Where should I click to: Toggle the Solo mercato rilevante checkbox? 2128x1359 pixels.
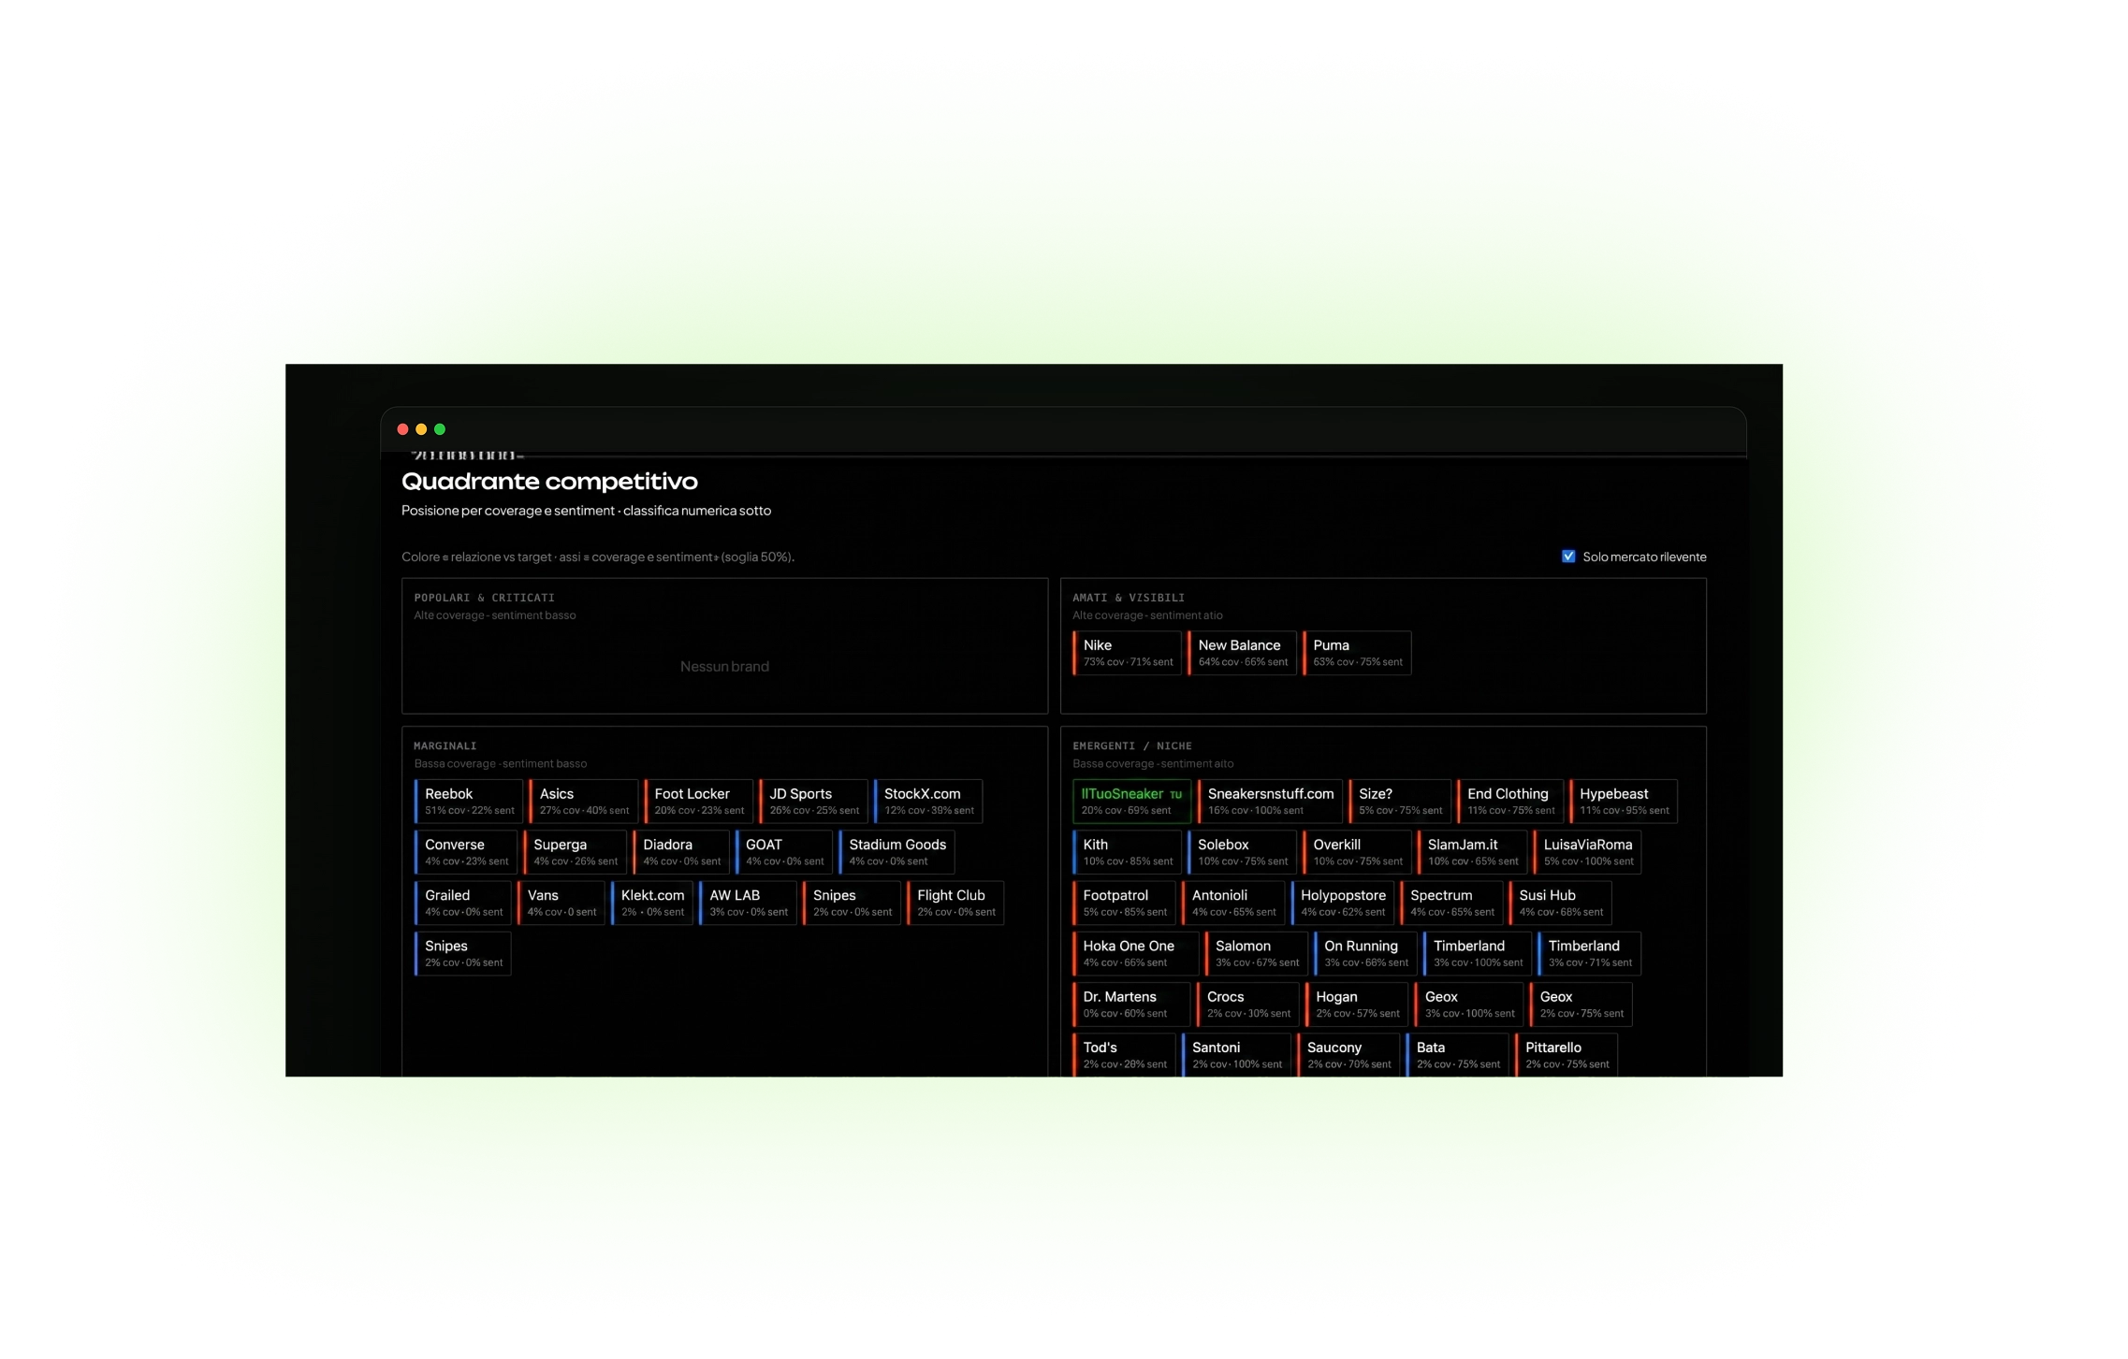(1568, 557)
